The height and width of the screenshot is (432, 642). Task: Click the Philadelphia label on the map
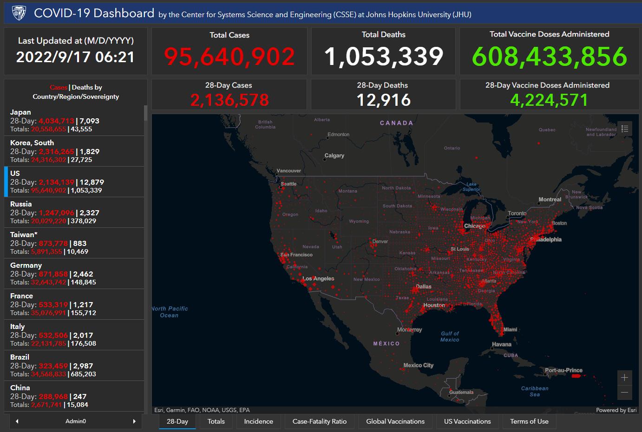tap(546, 239)
